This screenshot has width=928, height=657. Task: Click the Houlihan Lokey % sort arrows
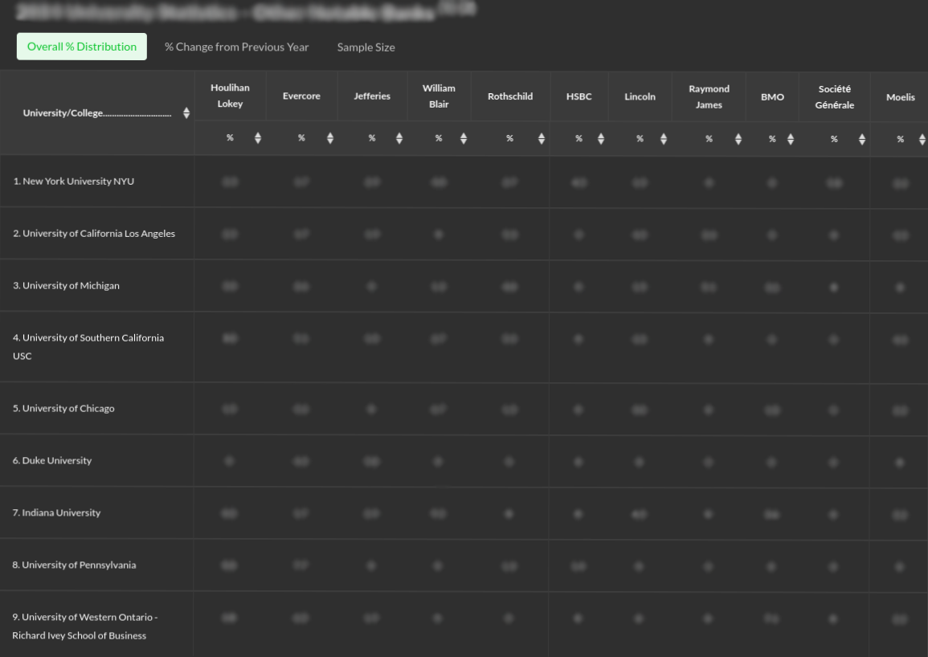coord(257,138)
